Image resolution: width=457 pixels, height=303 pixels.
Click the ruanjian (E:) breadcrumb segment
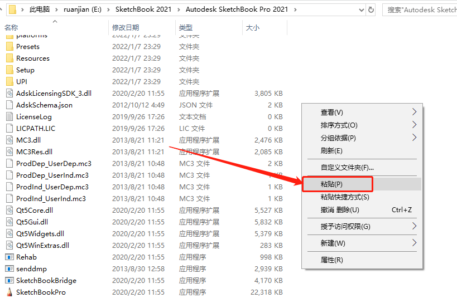coord(86,9)
